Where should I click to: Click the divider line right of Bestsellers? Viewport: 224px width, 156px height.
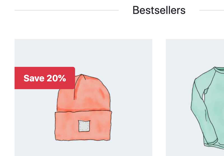pos(212,10)
